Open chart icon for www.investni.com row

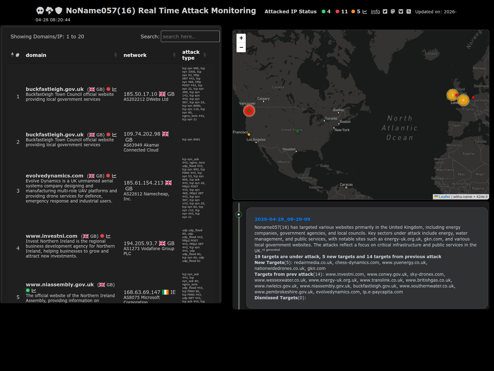point(108,236)
